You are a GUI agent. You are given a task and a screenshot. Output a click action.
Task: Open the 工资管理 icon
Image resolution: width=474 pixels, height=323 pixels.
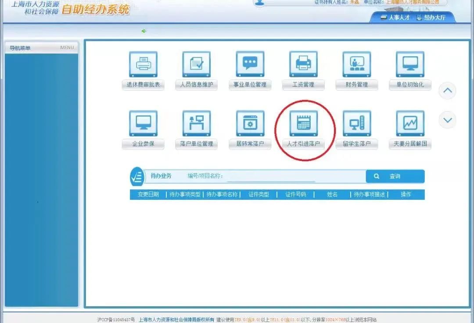[303, 64]
